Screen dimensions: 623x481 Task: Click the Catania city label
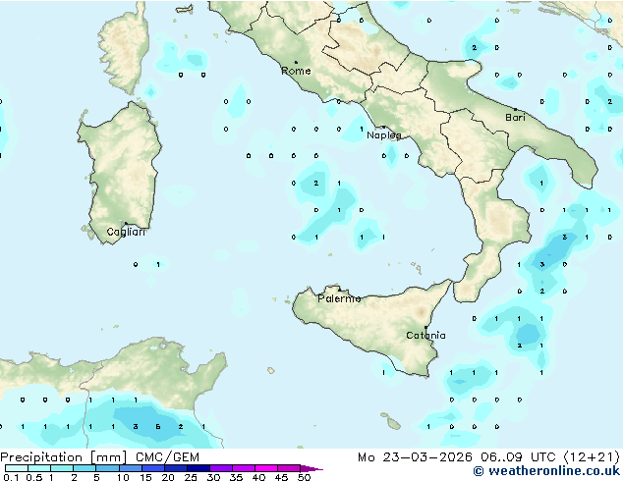pyautogui.click(x=425, y=336)
